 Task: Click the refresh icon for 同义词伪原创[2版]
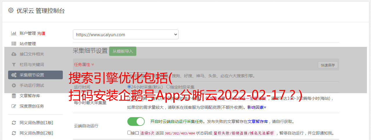pos(14,133)
